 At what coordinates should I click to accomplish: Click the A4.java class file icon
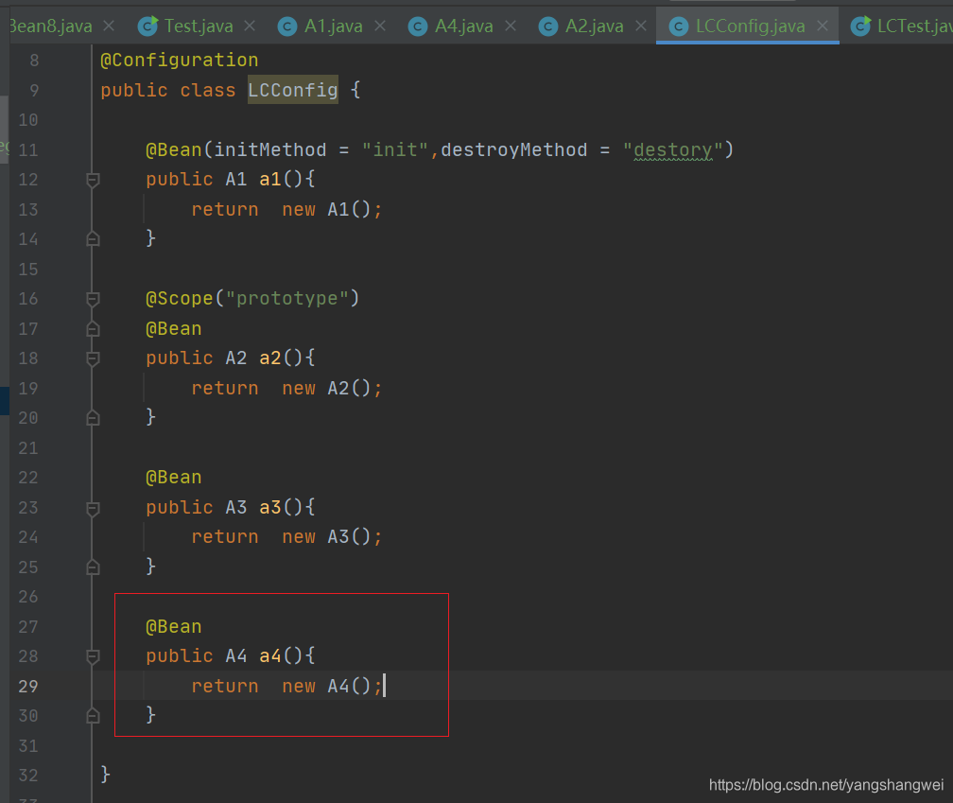(418, 26)
